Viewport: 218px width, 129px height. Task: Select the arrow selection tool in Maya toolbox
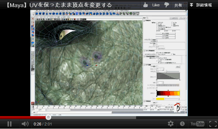(33, 19)
